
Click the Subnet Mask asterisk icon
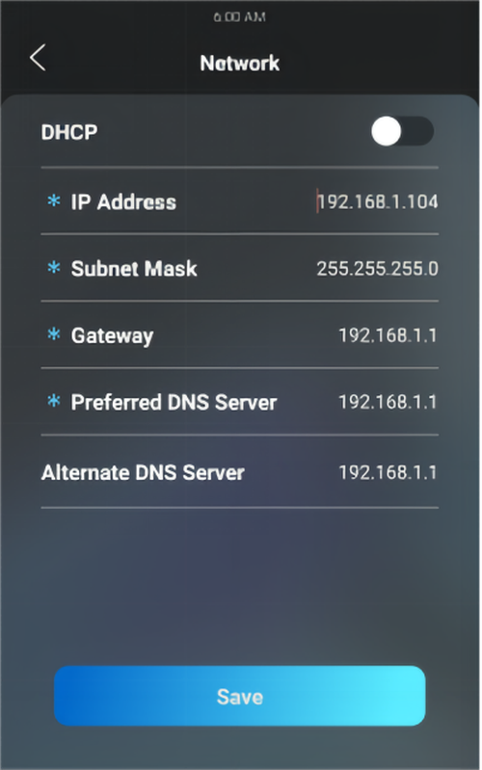click(54, 268)
